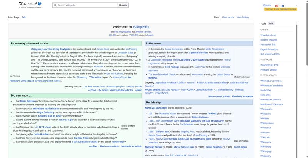Select the View source tab
Image resolution: width=308 pixels, height=158 pixels.
point(228,17)
